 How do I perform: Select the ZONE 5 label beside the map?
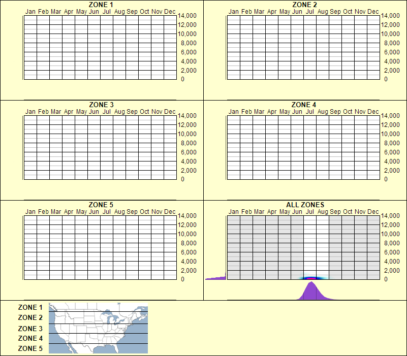point(30,348)
